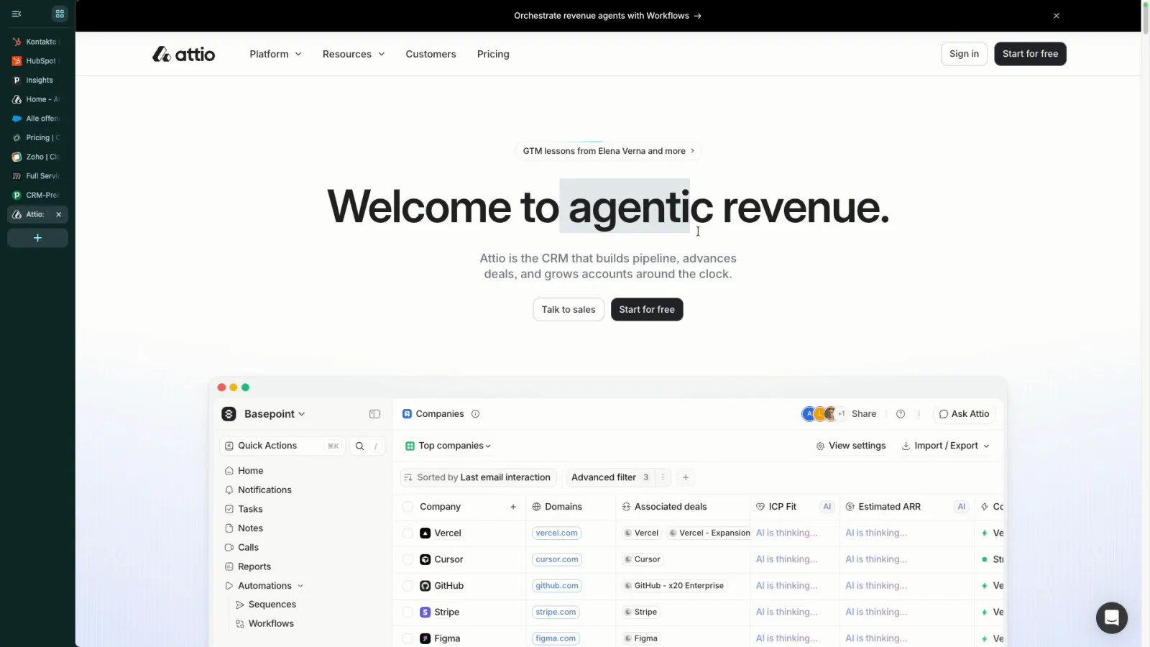1150x647 pixels.
Task: Click the search magnifier icon
Action: (359, 446)
